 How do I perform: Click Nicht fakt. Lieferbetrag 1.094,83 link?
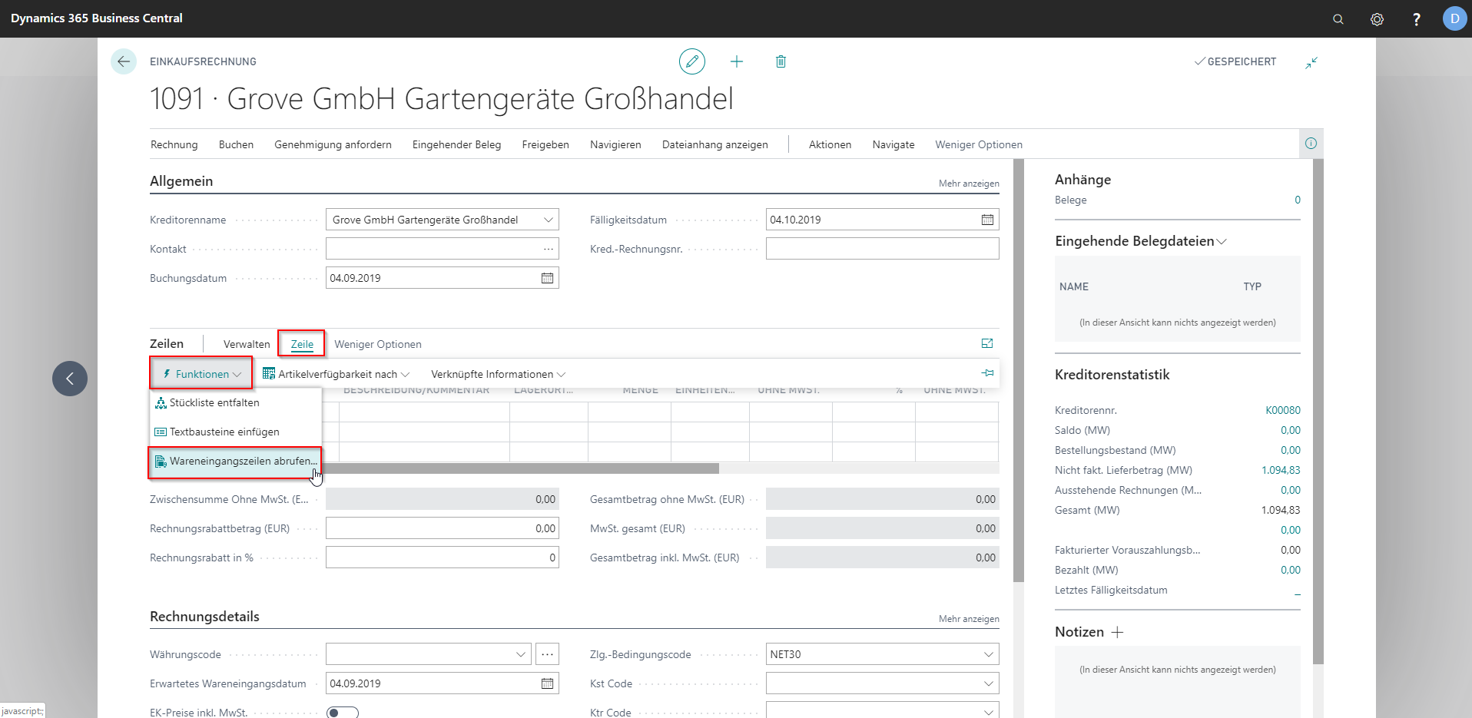click(x=1281, y=470)
